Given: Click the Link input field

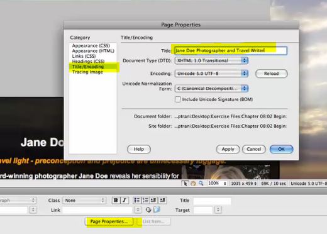Looking at the screenshot, I should (x=97, y=209).
